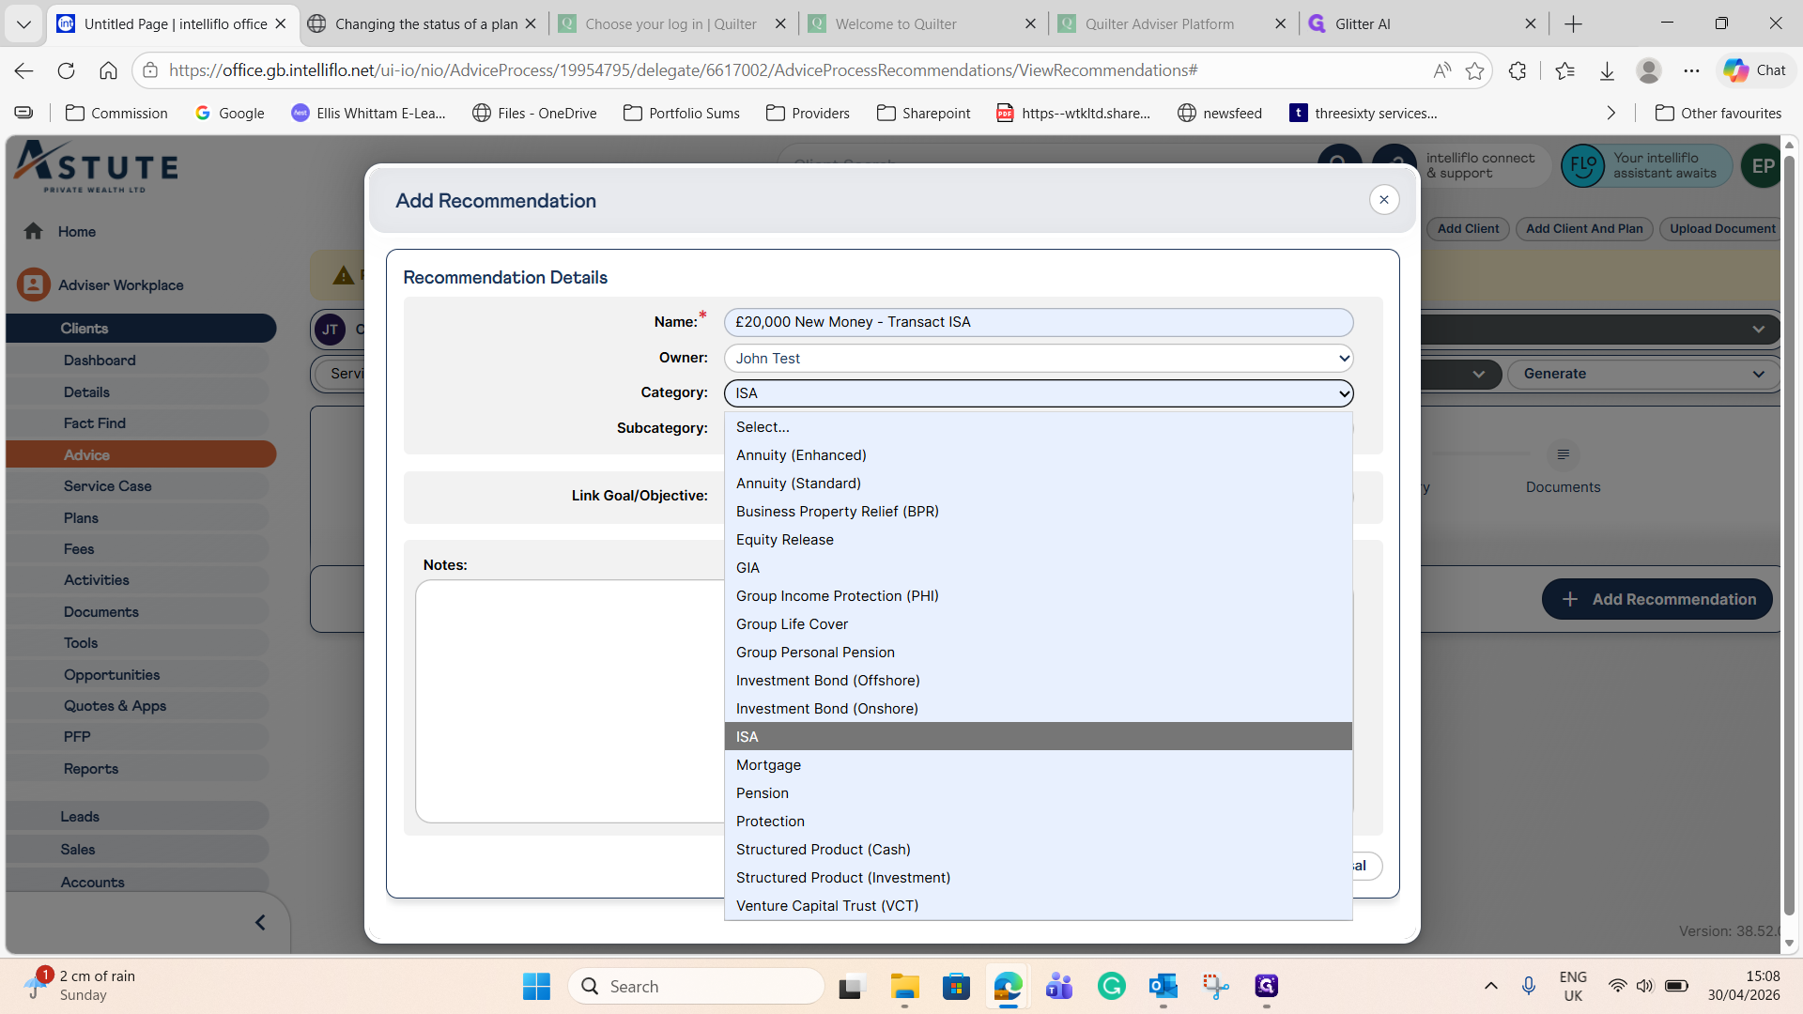This screenshot has width=1803, height=1014.
Task: Open the Copilot Chat button
Action: (1754, 70)
